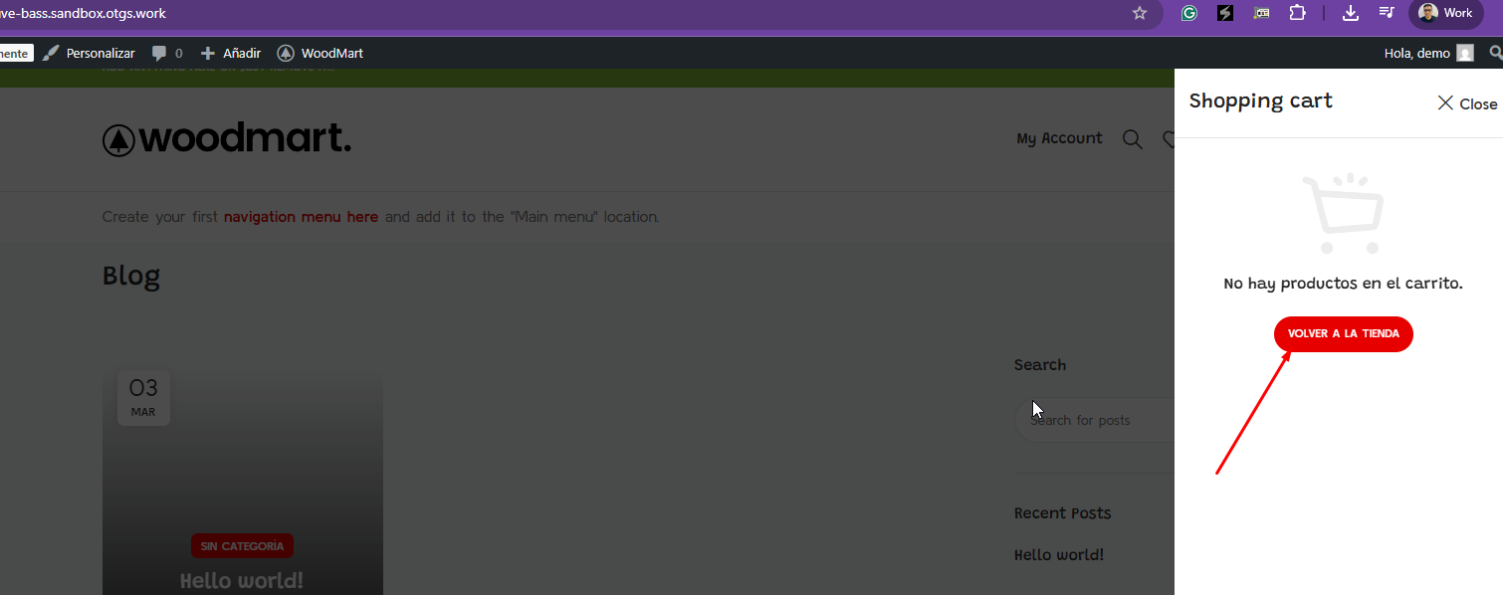1503x595 pixels.
Task: Click the Recent Posts widget heading
Action: [x=1062, y=513]
